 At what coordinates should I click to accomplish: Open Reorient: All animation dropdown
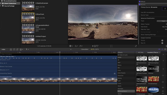click(x=9, y=70)
